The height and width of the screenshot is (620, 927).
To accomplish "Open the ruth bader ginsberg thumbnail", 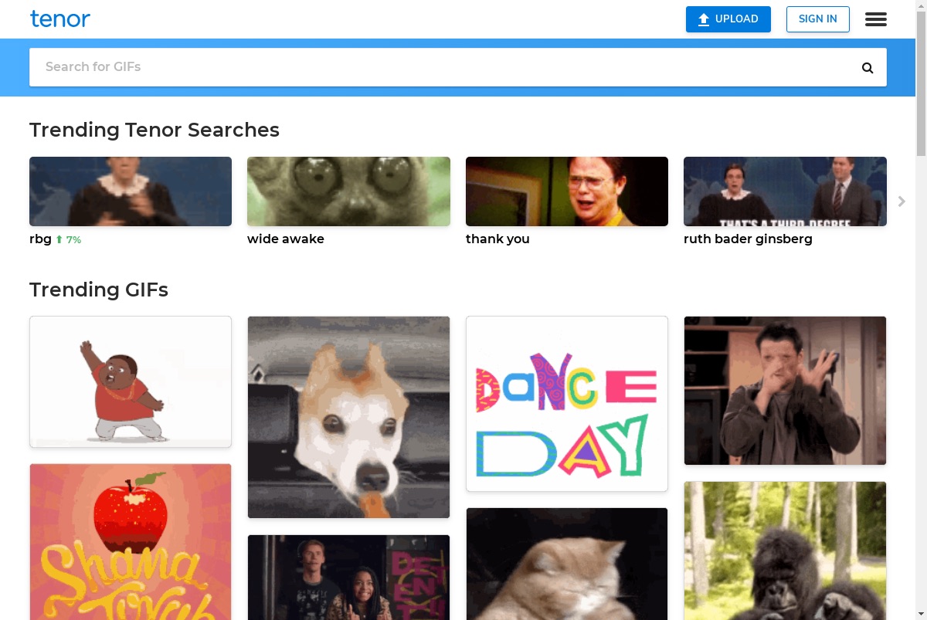I will [x=785, y=191].
